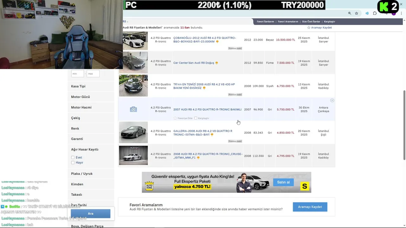406x228 pixels.
Task: Click the 4.795.000 TL price
Action: click(x=285, y=156)
